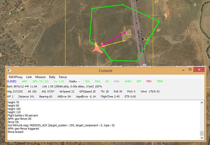Image resolution: width=210 pixels, height=145 pixels.
Task: Click the red FEN fence status indicator
Action: click(149, 81)
